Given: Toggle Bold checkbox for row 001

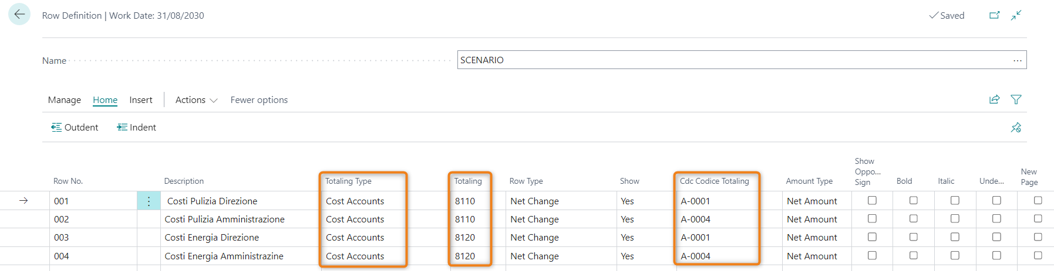Looking at the screenshot, I should [x=913, y=200].
